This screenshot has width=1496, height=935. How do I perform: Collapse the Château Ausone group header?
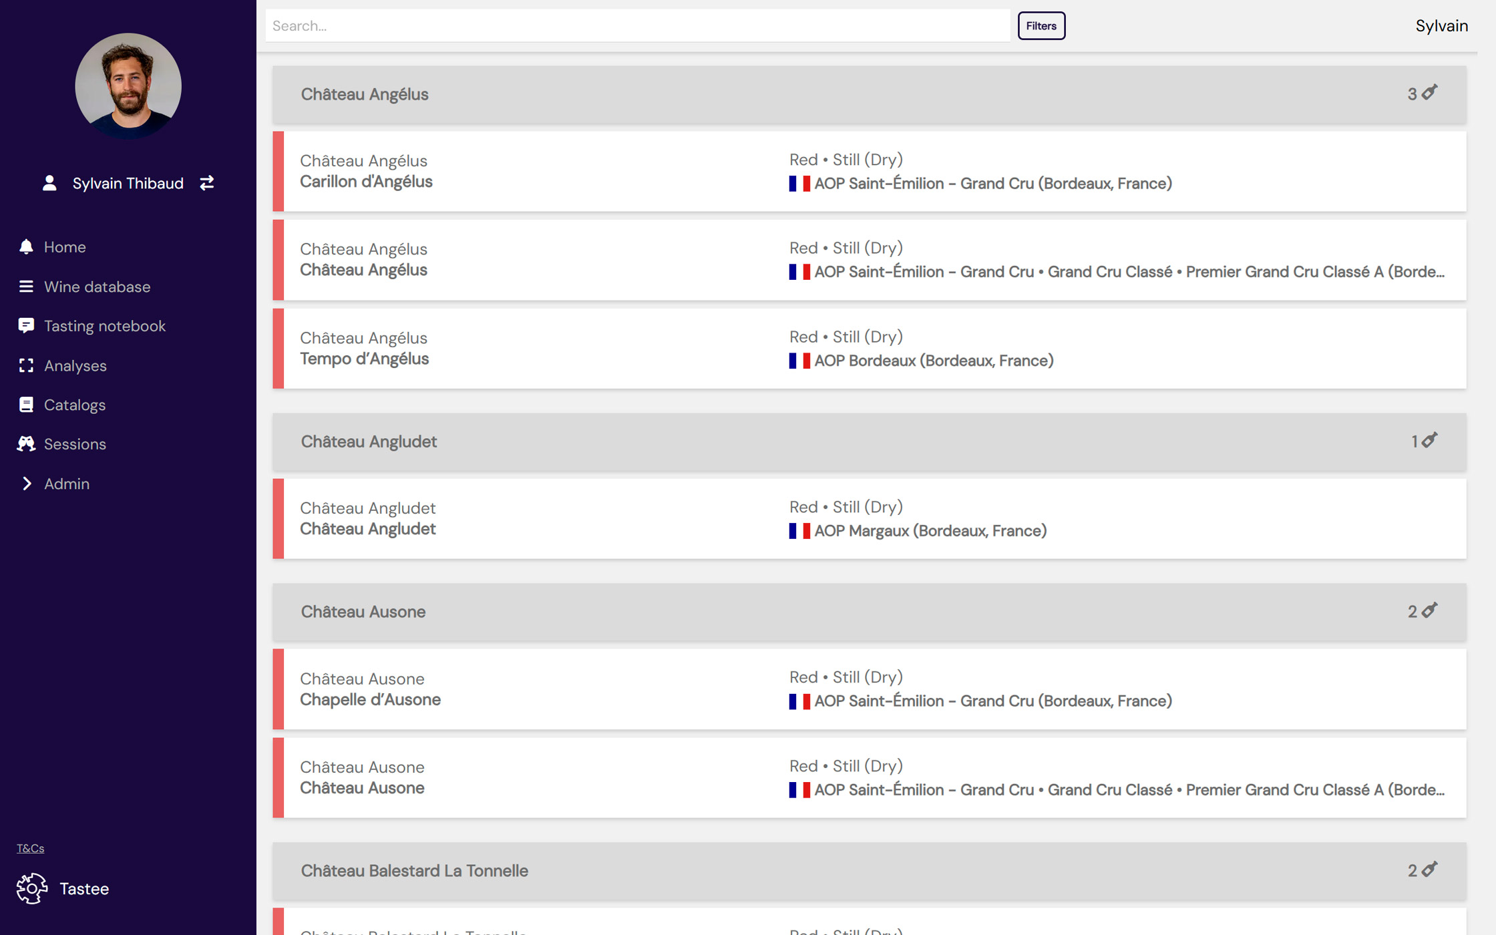coord(869,612)
